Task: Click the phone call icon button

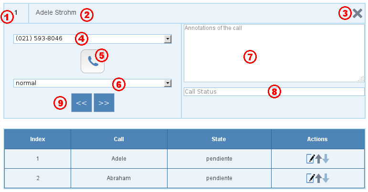Action: click(92, 62)
